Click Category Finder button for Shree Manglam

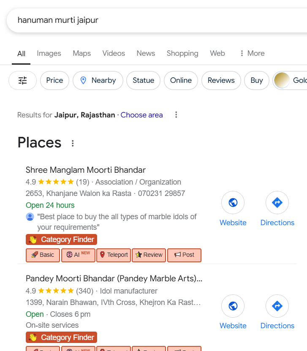click(x=62, y=239)
